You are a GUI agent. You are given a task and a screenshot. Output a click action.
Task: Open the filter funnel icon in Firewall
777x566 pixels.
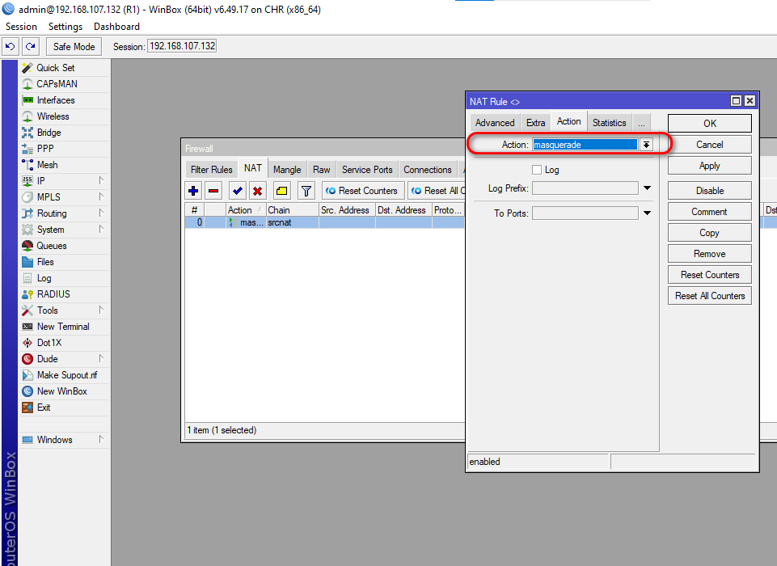[x=306, y=191]
